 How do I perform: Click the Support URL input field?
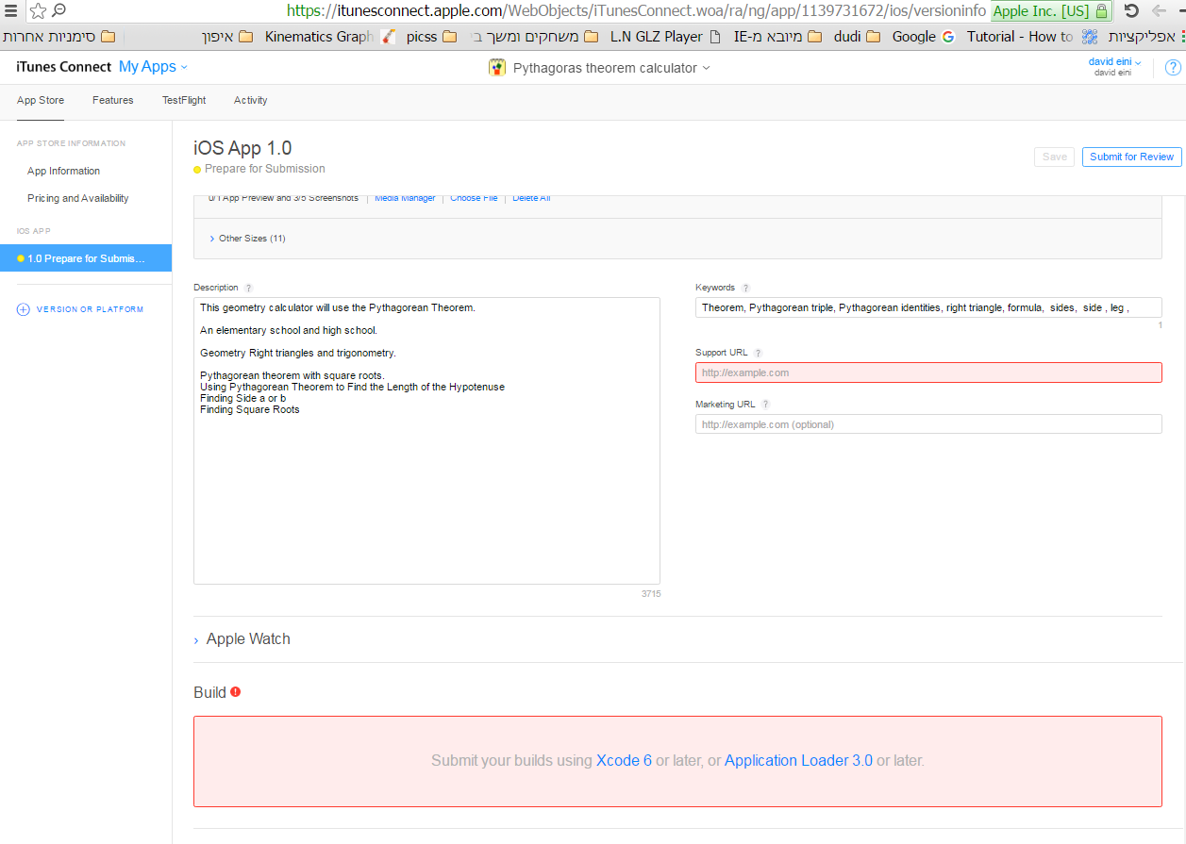(x=928, y=372)
